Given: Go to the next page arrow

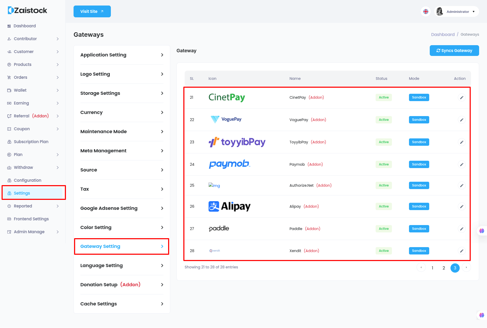Looking at the screenshot, I should (466, 268).
